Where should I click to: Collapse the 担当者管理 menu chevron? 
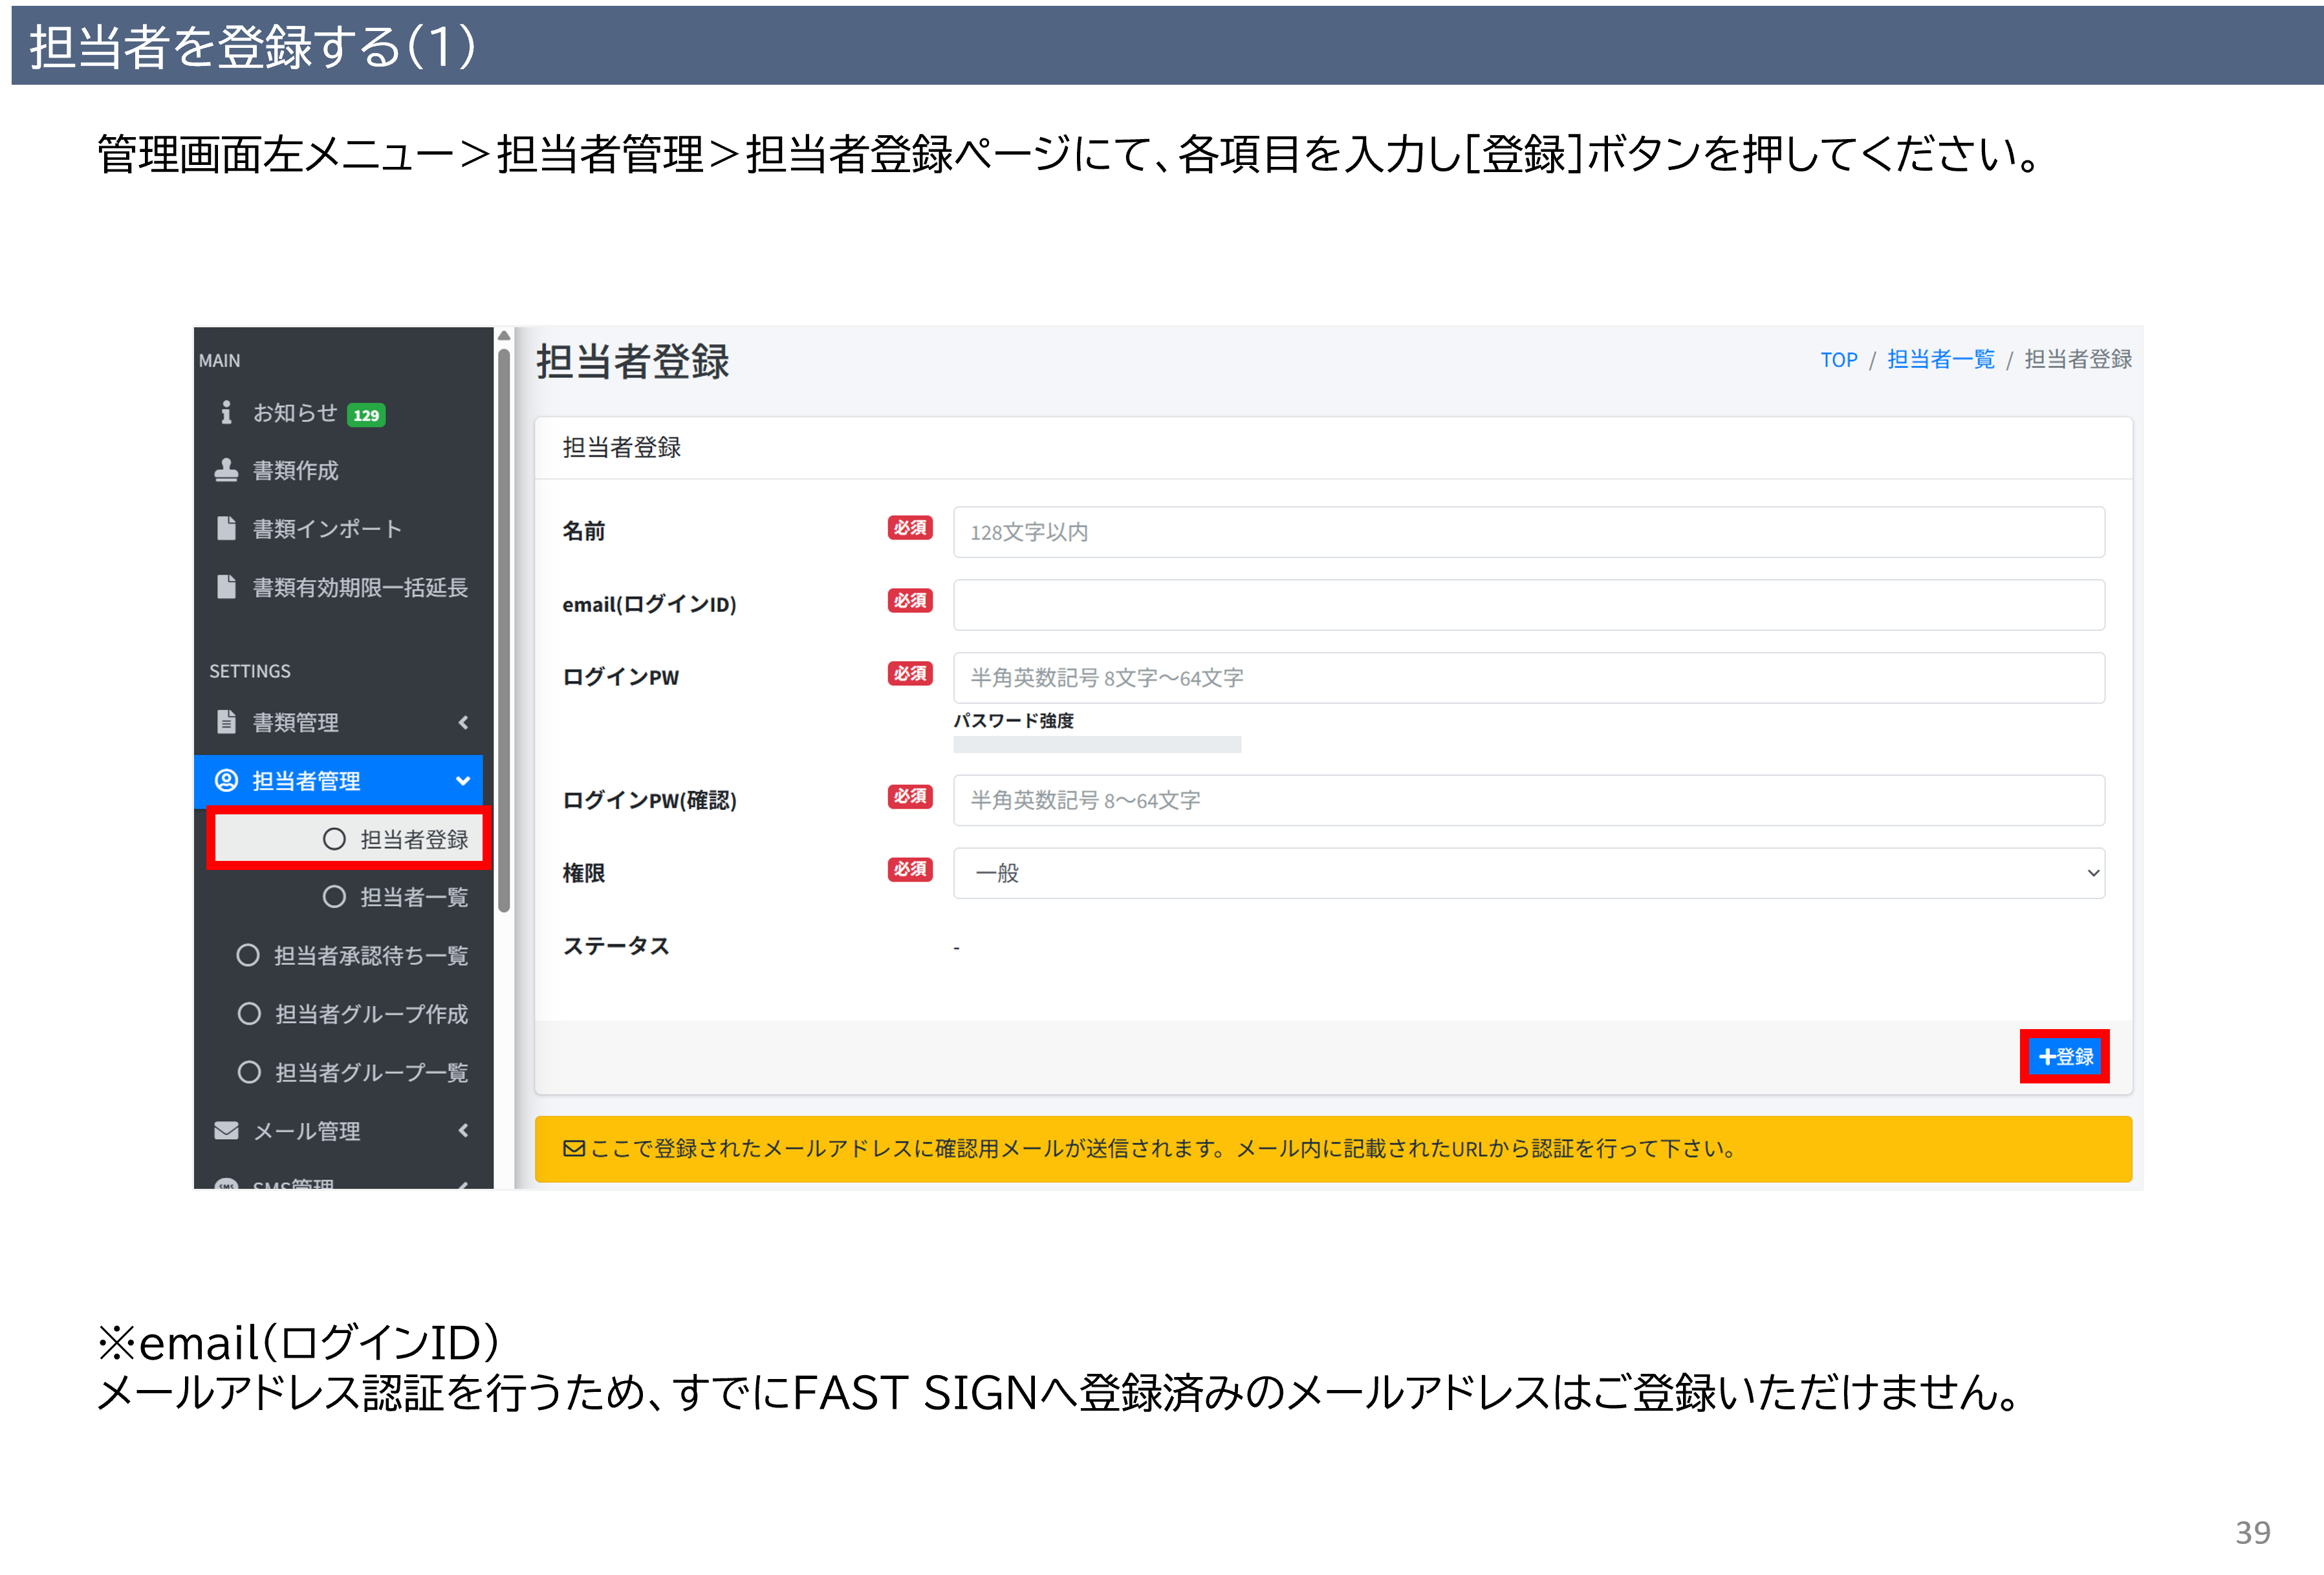(463, 780)
